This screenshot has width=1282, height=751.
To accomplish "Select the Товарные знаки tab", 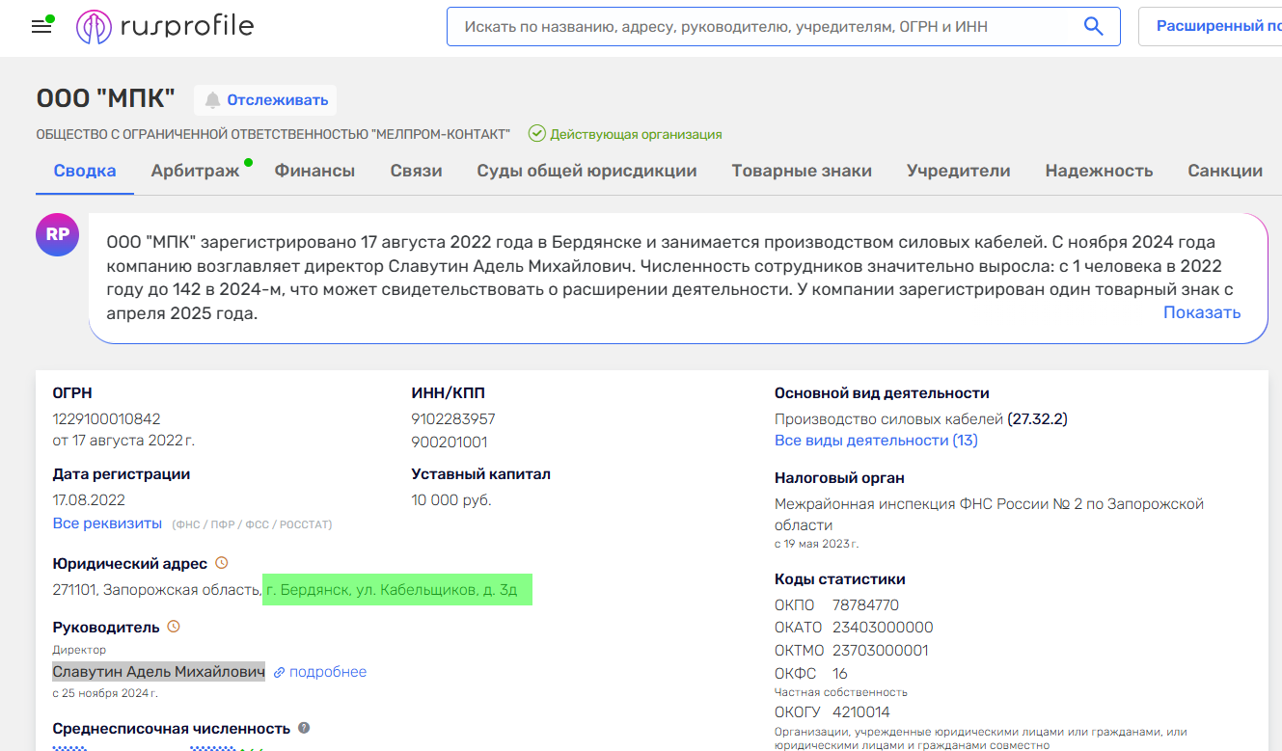I will [x=801, y=171].
